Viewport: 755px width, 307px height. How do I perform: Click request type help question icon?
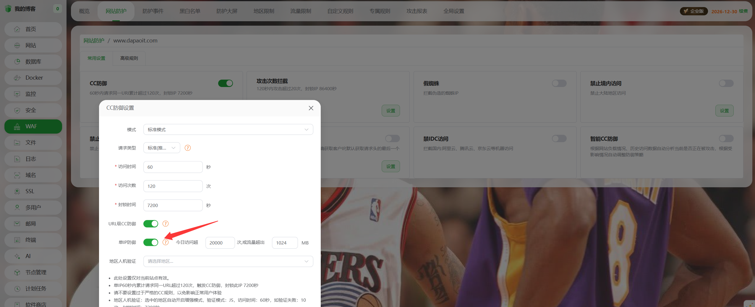point(188,148)
